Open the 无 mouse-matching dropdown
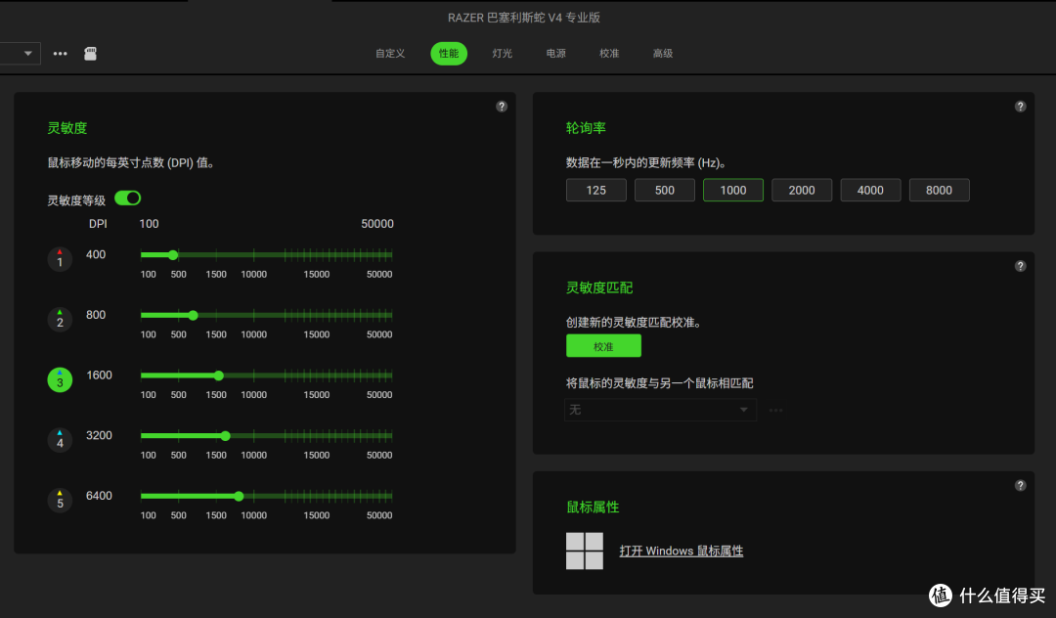This screenshot has width=1056, height=618. tap(660, 410)
